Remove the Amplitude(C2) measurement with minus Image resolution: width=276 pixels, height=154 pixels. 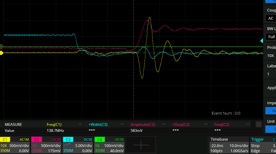(164, 124)
